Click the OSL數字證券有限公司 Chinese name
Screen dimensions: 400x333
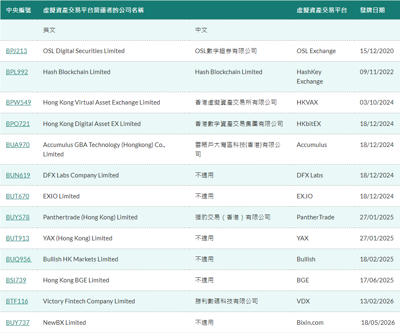(x=226, y=51)
